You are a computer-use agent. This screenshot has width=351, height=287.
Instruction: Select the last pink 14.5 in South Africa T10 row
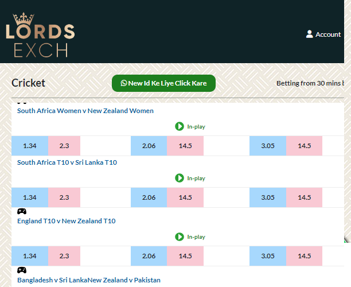coord(304,197)
